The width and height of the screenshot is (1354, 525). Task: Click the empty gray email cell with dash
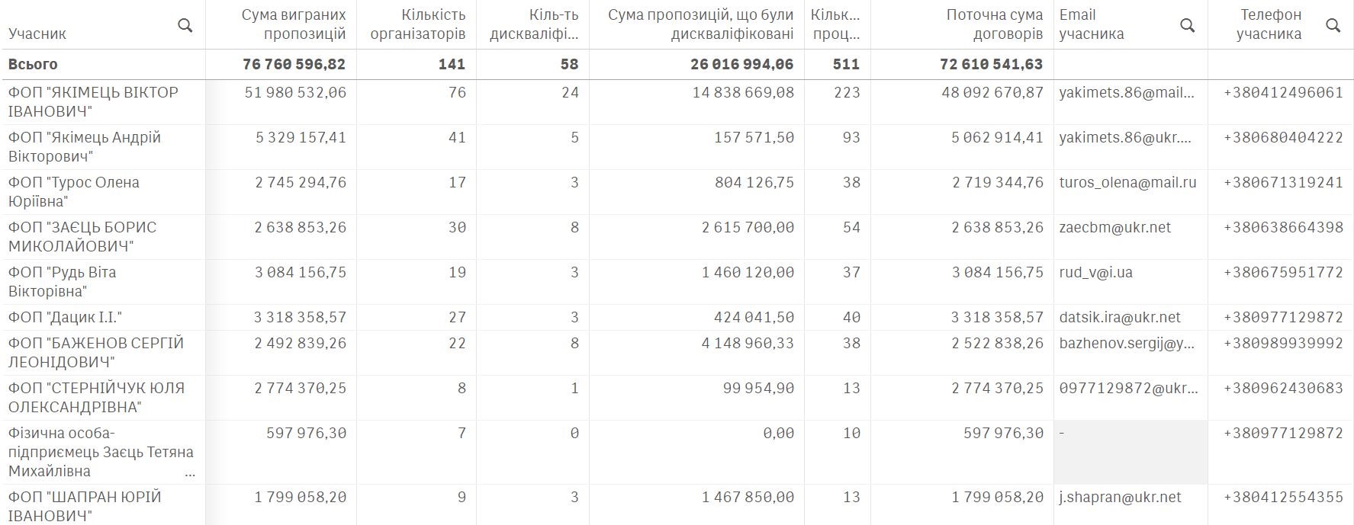1130,451
